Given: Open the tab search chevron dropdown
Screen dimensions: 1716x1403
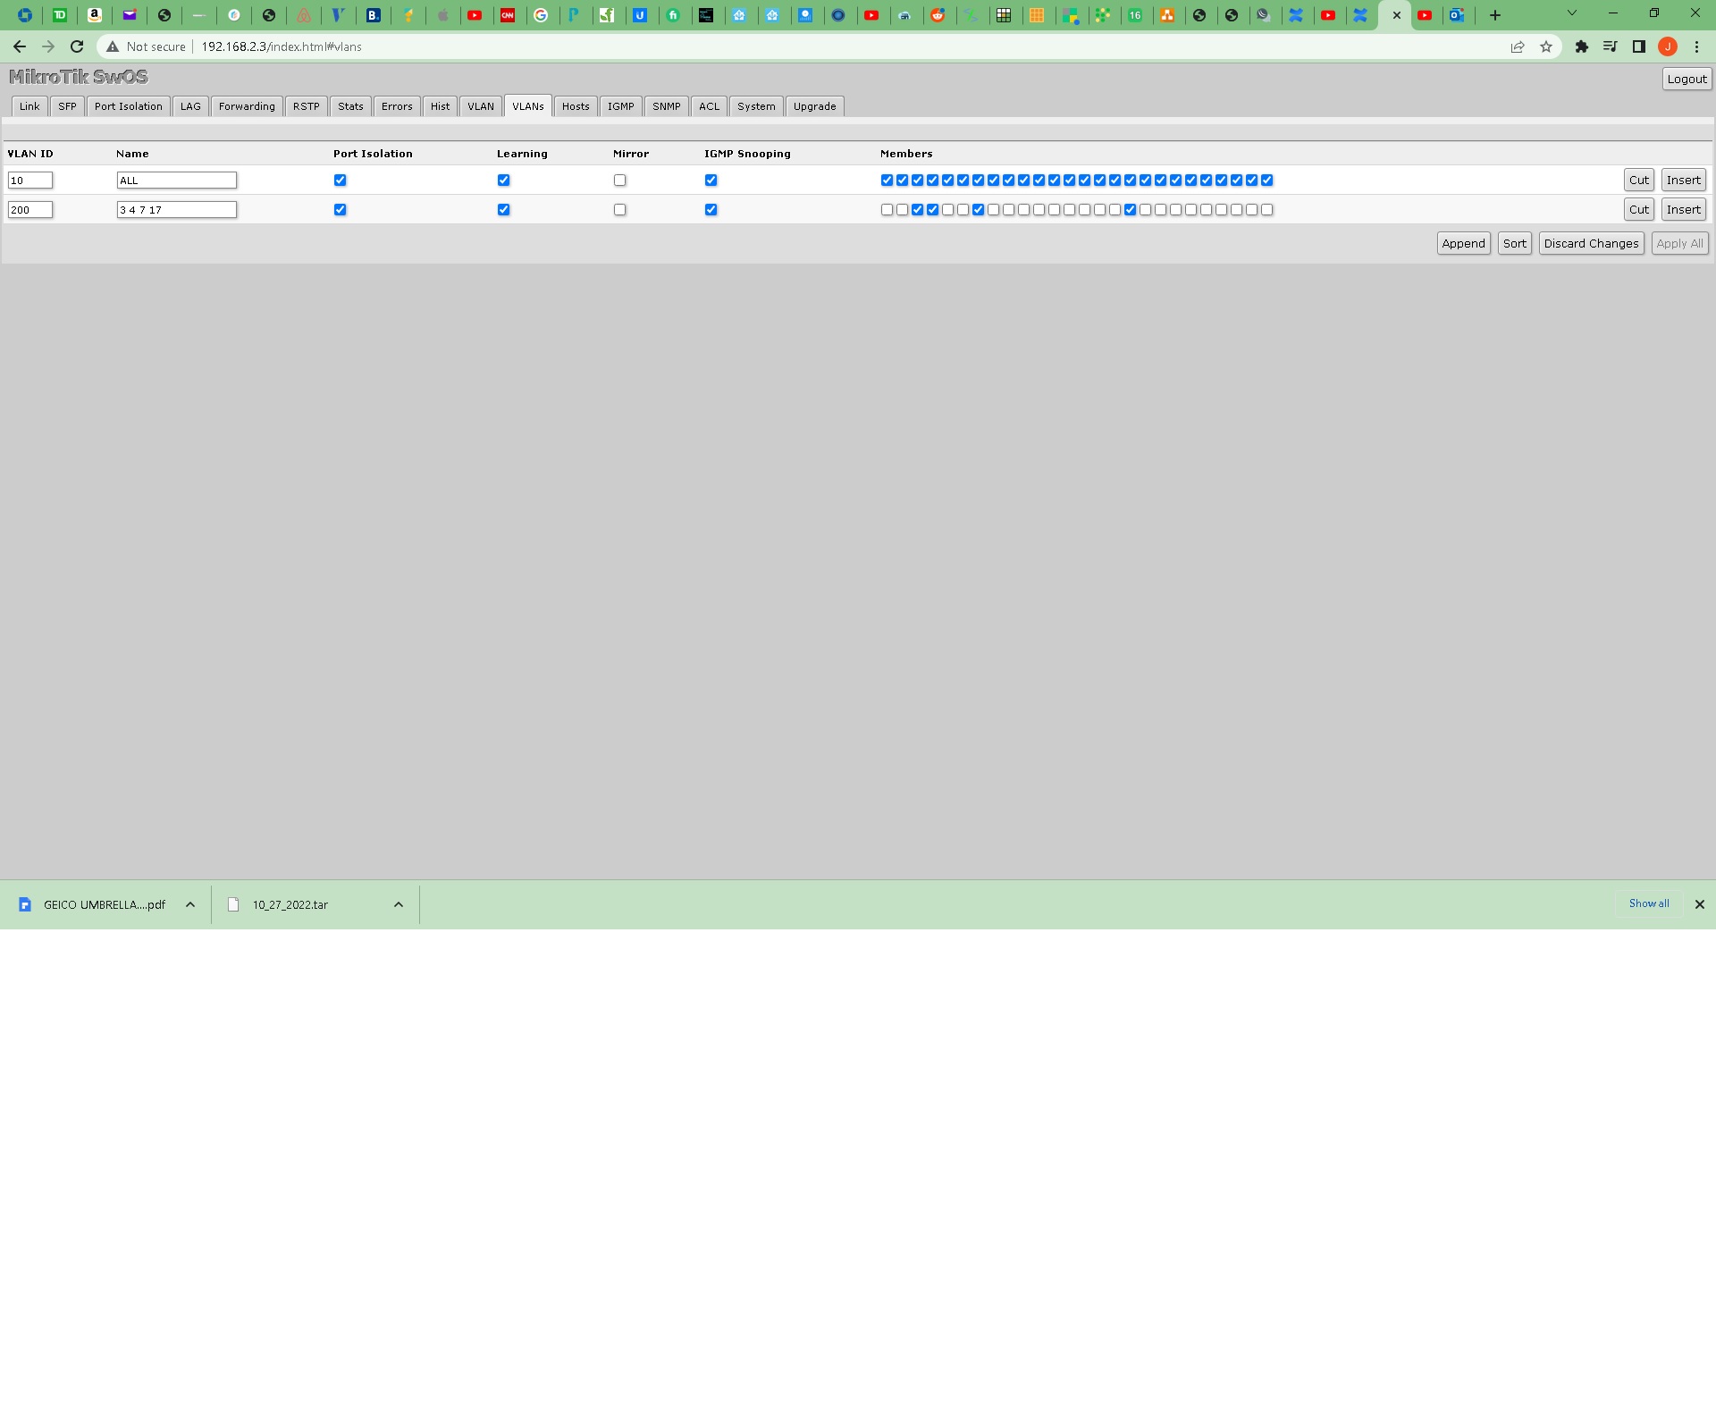Looking at the screenshot, I should (x=1572, y=13).
